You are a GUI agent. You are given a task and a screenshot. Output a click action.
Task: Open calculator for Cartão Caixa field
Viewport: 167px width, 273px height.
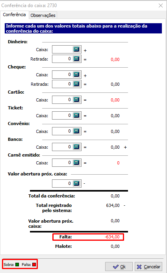(x=77, y=100)
